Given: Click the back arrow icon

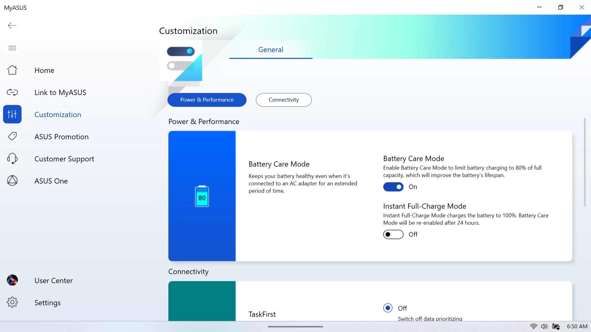Looking at the screenshot, I should 12,26.
